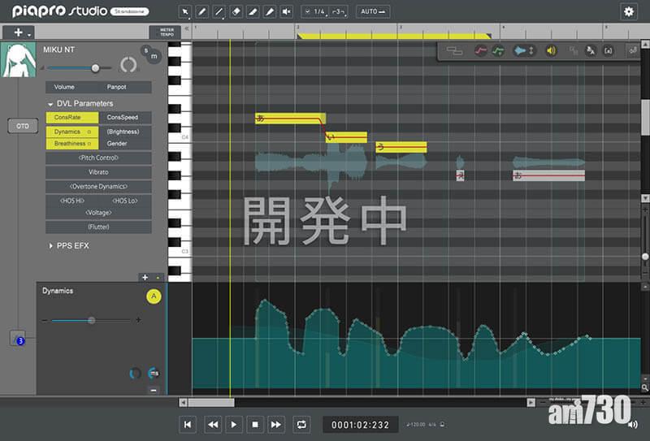Viewport: 650px width, 441px height.
Task: Collapse the DVL Parameters section
Action: [x=50, y=104]
